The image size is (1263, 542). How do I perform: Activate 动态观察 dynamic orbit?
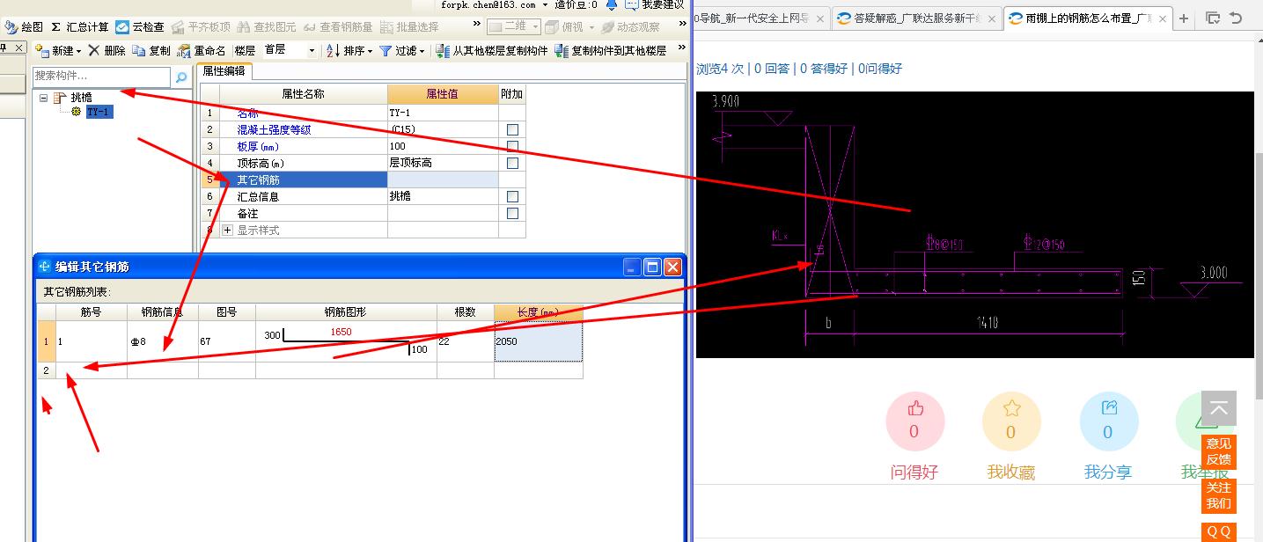point(630,27)
